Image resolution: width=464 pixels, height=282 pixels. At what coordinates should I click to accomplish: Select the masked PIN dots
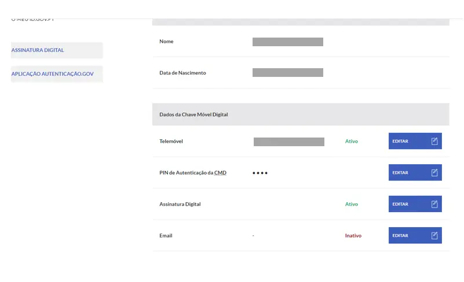click(260, 173)
